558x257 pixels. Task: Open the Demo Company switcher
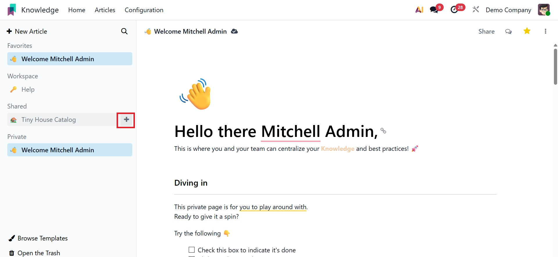pyautogui.click(x=508, y=10)
